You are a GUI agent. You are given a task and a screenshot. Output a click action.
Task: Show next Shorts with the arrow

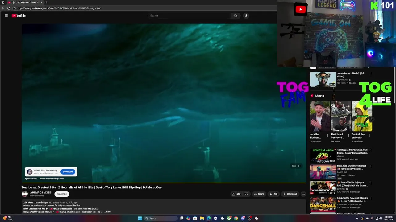371,119
